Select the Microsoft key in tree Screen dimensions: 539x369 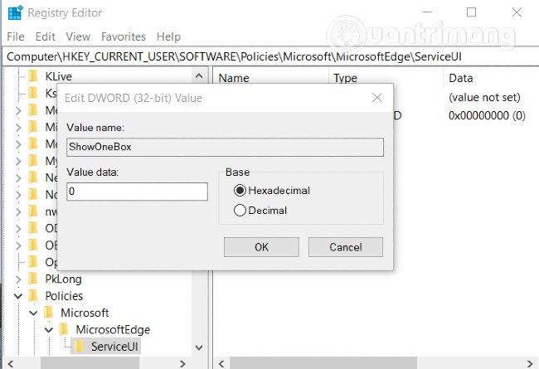click(85, 313)
